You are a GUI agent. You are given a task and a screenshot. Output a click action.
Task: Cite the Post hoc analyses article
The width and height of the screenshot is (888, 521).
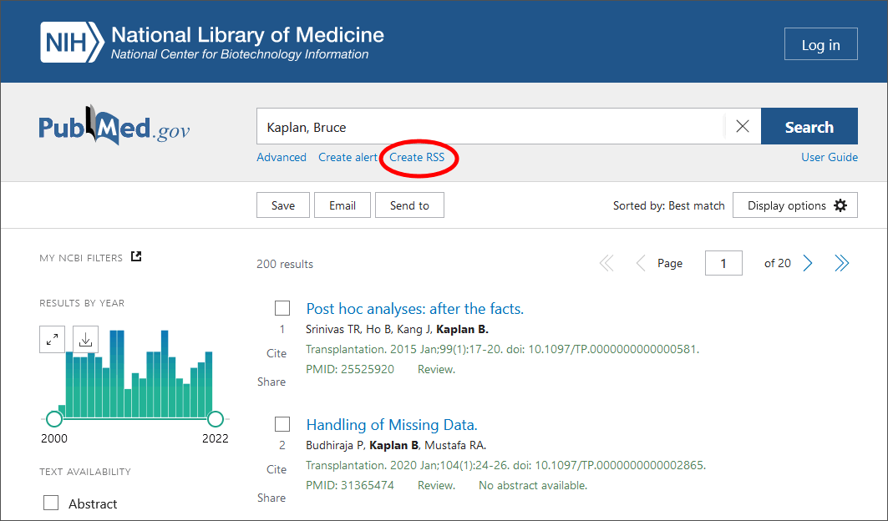click(x=277, y=353)
